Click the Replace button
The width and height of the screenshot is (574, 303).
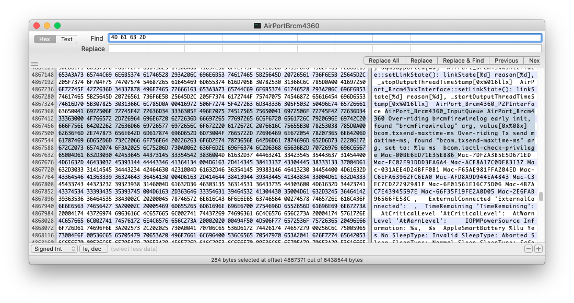[x=421, y=60]
